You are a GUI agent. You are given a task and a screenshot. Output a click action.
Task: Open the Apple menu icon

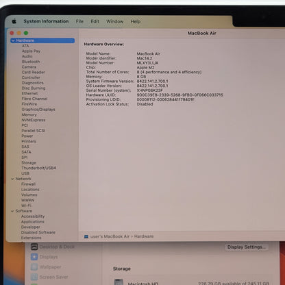(14, 21)
